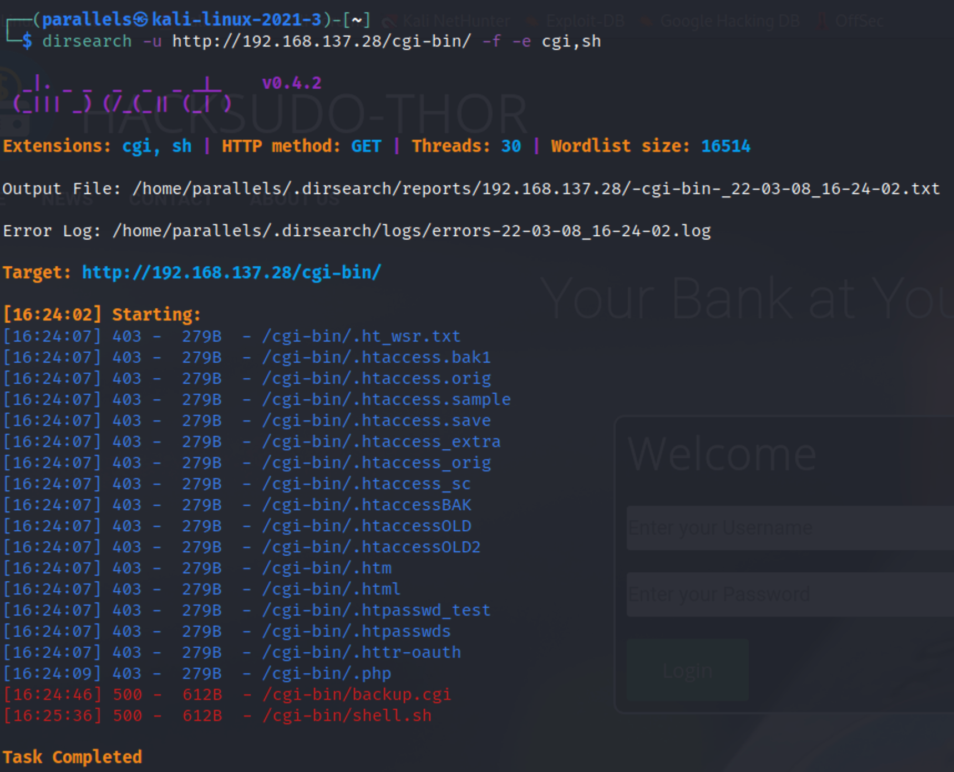Click the password field on background bank page
Screen dimensions: 954x772
pyautogui.click(x=790, y=595)
